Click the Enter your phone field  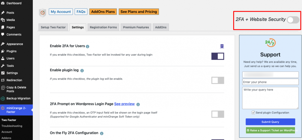pyautogui.click(x=270, y=82)
